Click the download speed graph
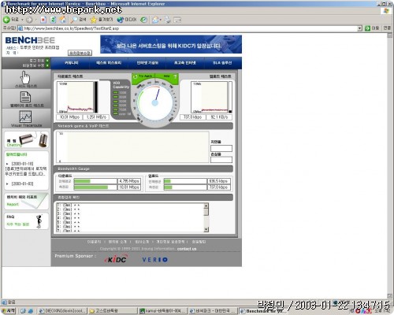The height and width of the screenshot is (315, 394). (76, 97)
